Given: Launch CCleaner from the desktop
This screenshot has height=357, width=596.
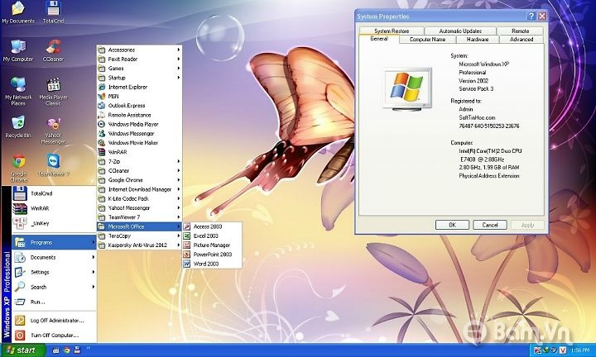Looking at the screenshot, I should tap(53, 51).
